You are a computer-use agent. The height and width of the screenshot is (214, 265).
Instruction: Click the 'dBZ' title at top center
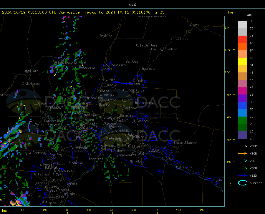tap(132, 4)
